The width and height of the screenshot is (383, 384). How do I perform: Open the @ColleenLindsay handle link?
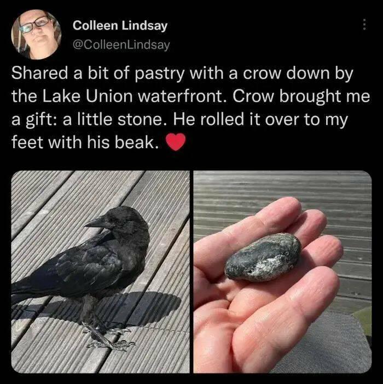point(121,44)
